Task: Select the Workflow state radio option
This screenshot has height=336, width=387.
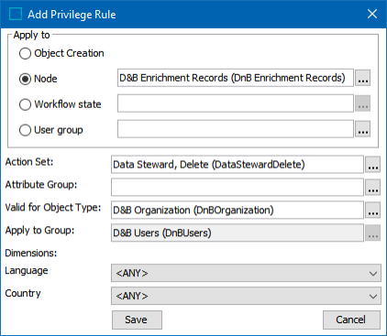Action: point(25,104)
